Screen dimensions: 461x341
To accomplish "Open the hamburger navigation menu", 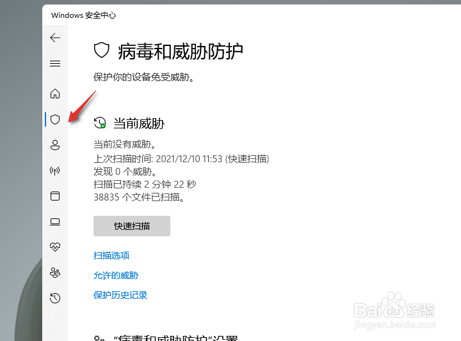I will pos(55,63).
